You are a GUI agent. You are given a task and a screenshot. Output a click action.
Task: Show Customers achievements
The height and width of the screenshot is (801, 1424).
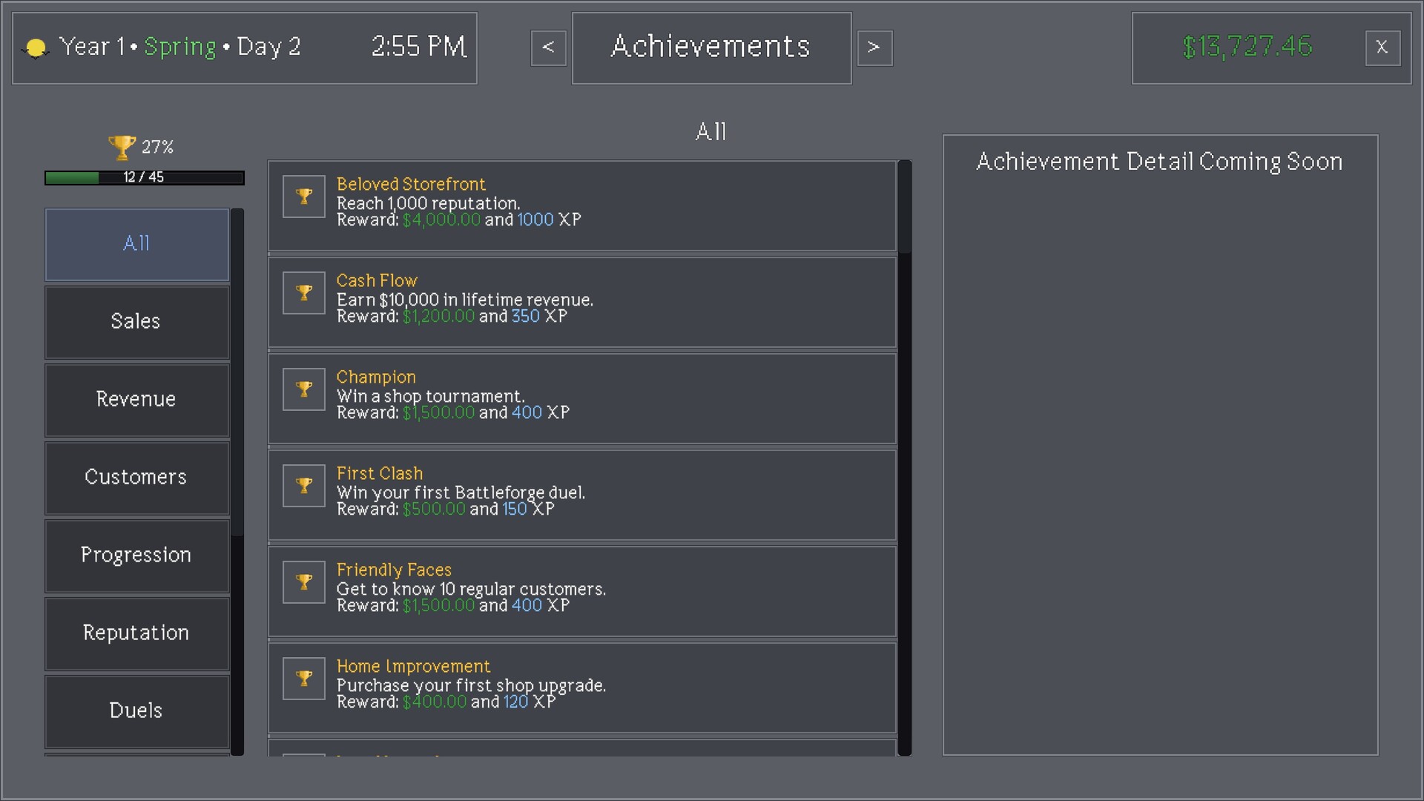(x=137, y=478)
